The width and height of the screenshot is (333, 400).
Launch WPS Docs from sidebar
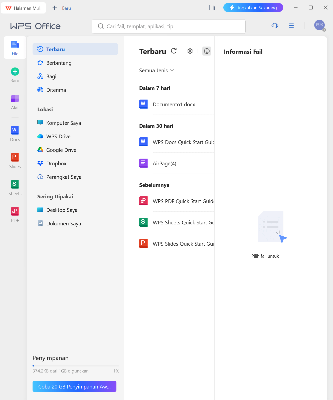coord(15,134)
